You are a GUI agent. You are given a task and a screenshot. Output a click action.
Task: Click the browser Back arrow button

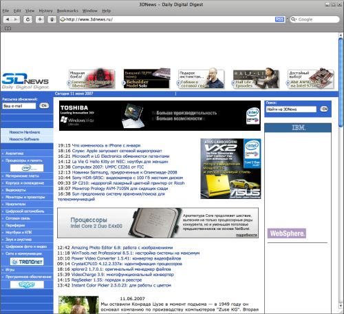tap(8, 19)
